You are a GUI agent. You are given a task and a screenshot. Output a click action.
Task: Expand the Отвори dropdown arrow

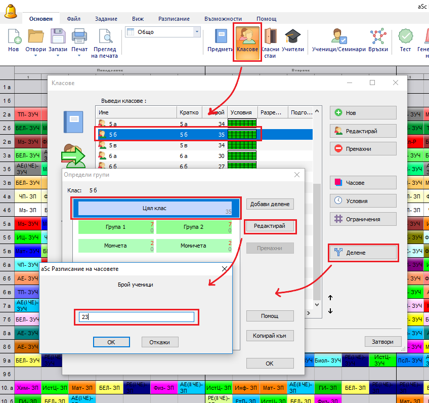[x=36, y=56]
